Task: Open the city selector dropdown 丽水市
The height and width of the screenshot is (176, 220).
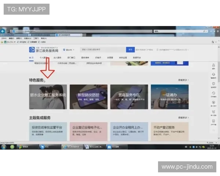Action: [x=69, y=50]
